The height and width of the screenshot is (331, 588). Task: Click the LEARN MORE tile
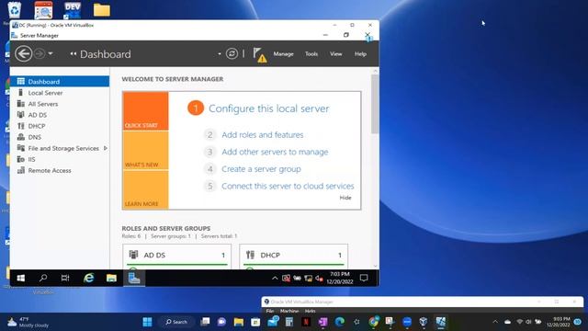(x=145, y=189)
